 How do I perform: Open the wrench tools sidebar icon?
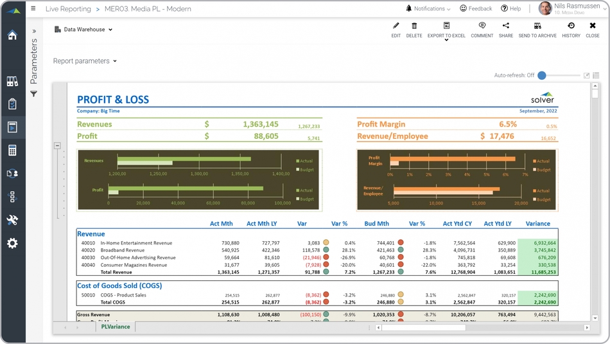[x=12, y=220]
